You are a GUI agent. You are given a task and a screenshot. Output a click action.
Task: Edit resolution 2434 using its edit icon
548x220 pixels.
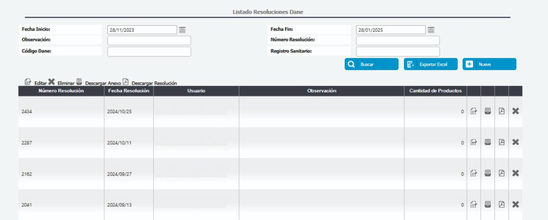pos(474,111)
